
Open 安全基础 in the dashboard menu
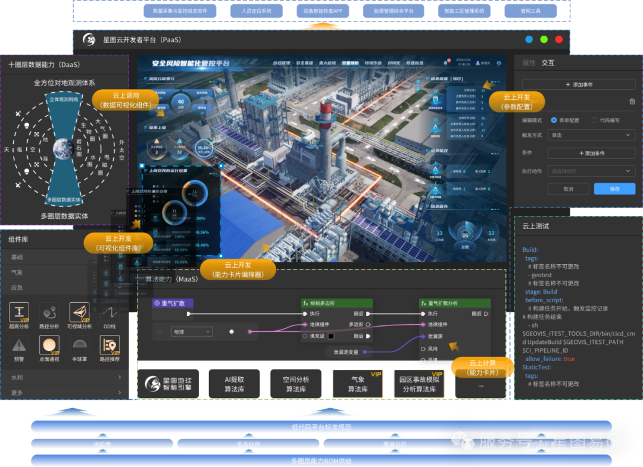304,63
